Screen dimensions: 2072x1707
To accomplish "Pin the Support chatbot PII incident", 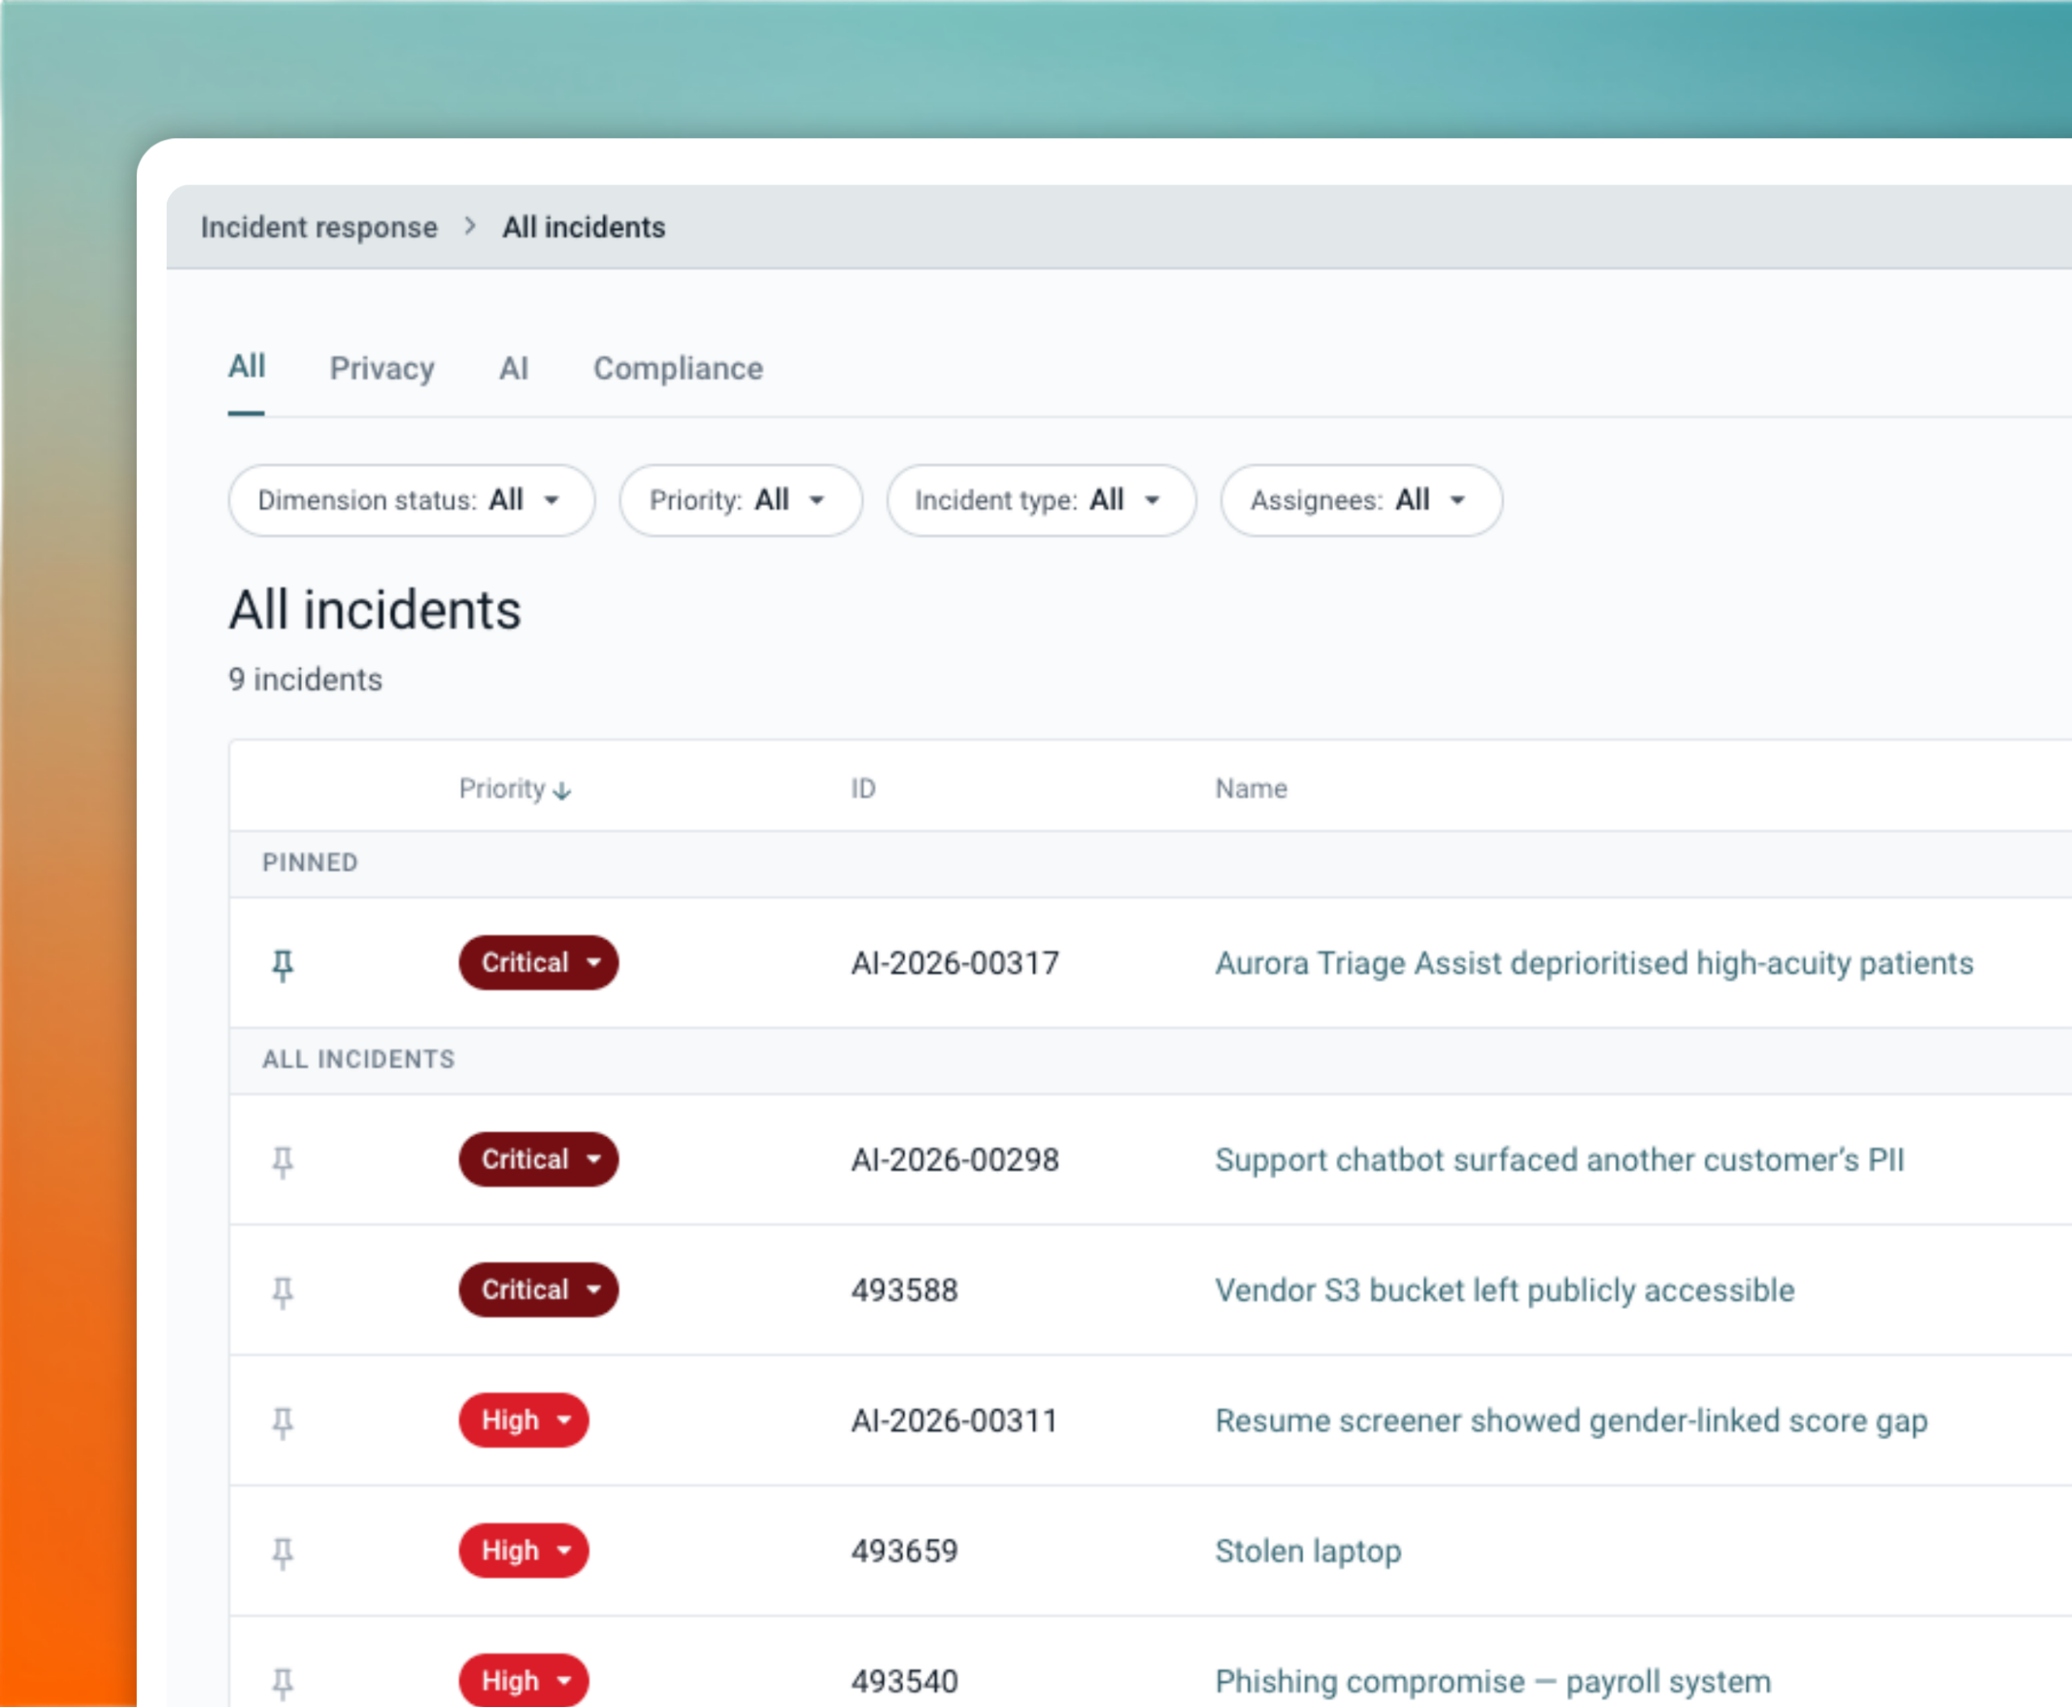I will (282, 1161).
